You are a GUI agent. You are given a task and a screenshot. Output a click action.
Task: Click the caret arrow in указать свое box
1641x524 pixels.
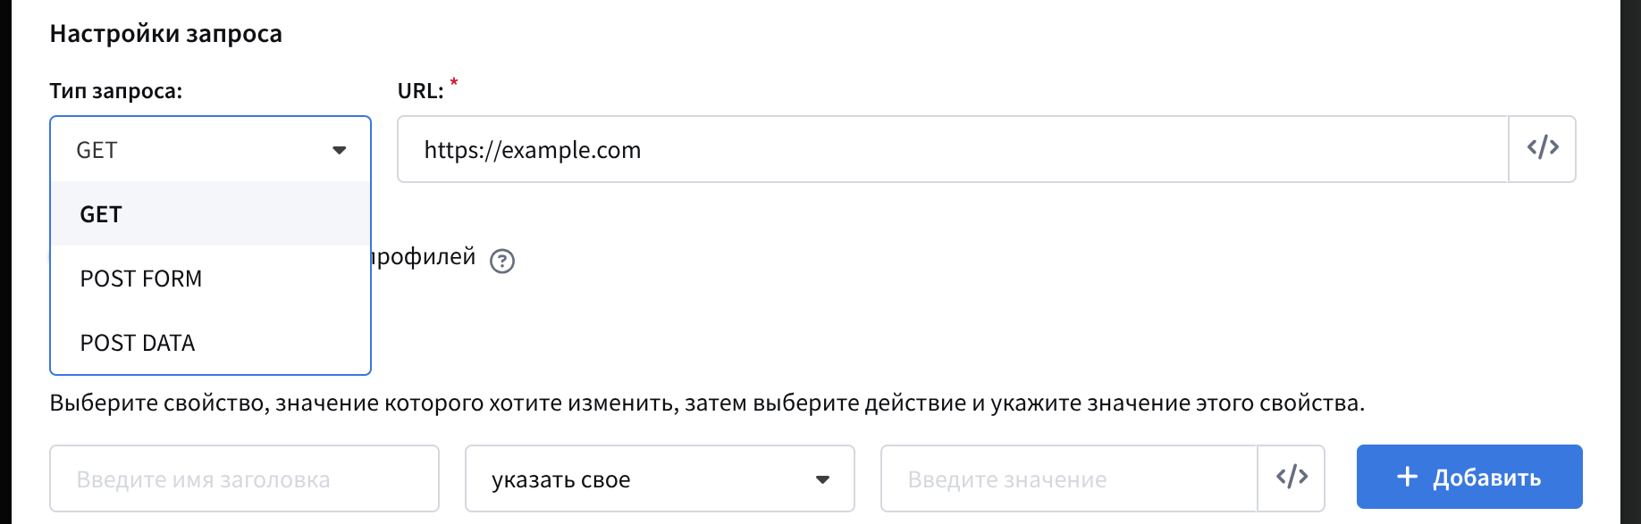pos(822,479)
